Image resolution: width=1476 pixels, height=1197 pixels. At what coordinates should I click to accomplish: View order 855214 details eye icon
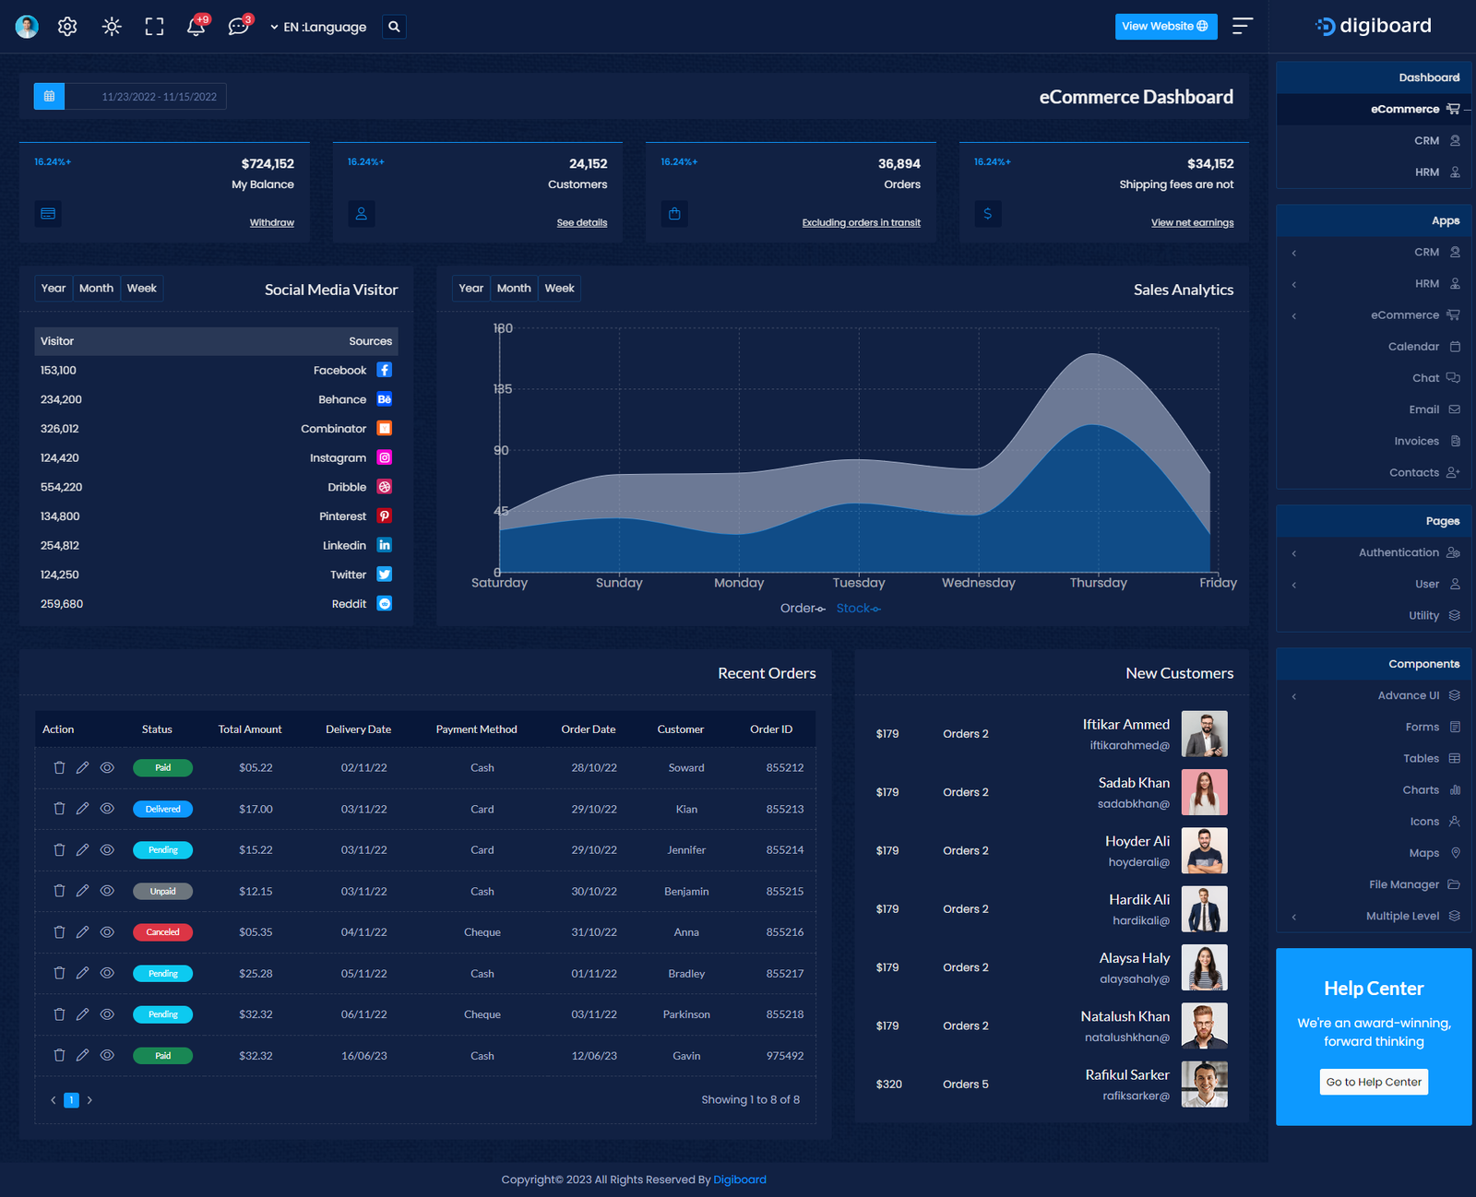(x=107, y=850)
